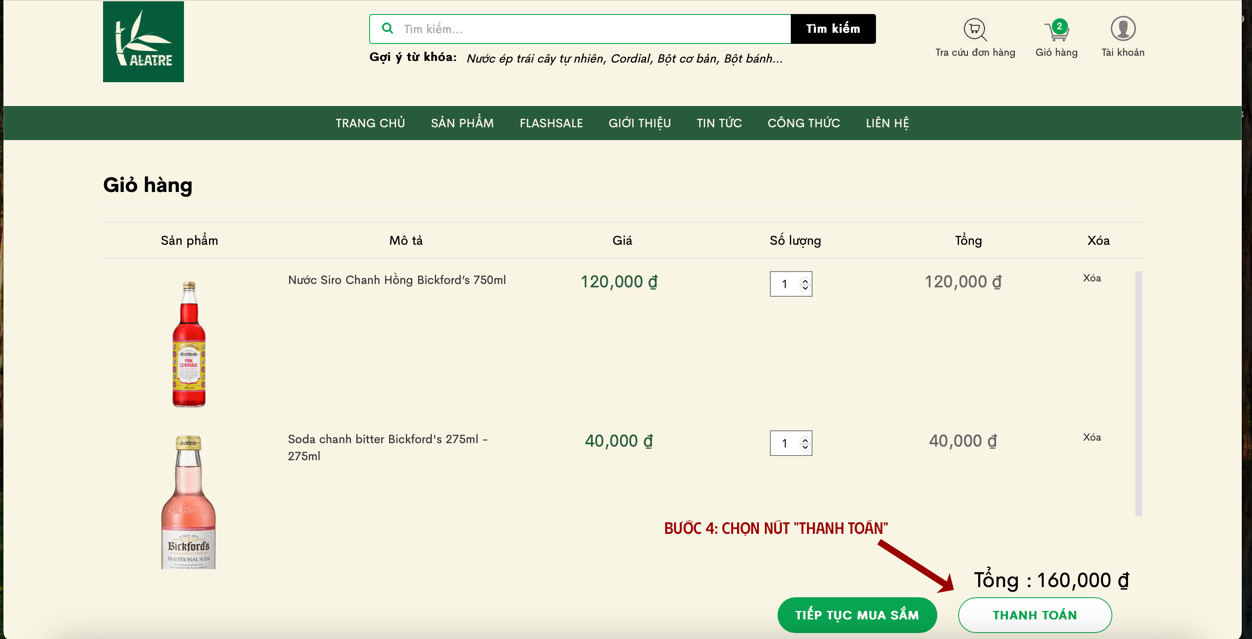Click the black Tìm kiếm button
This screenshot has width=1252, height=639.
833,29
